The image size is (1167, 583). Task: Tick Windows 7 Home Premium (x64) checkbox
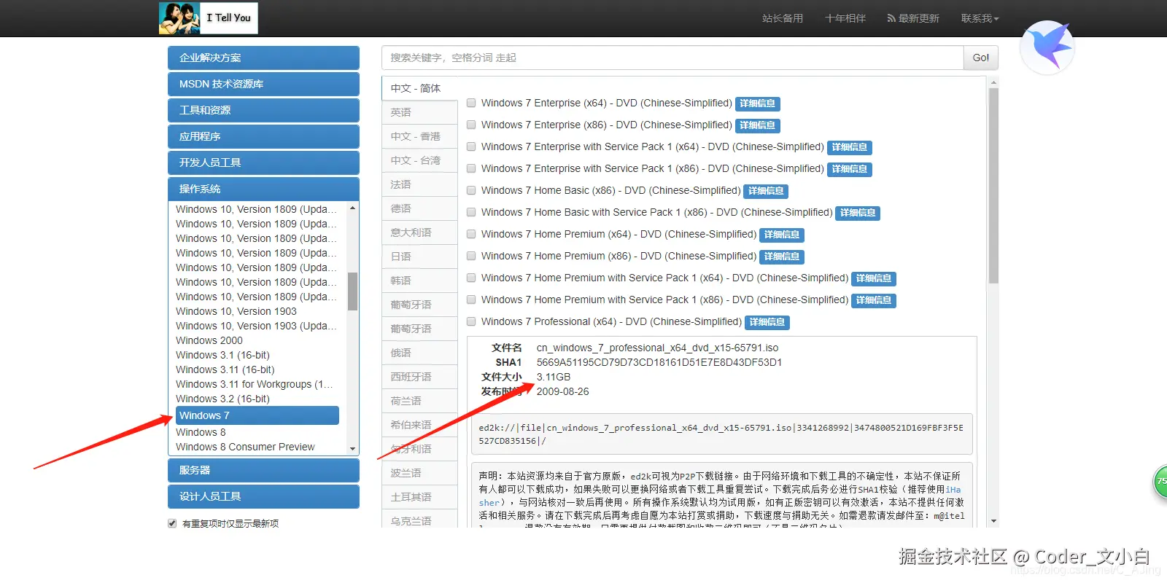pos(471,235)
